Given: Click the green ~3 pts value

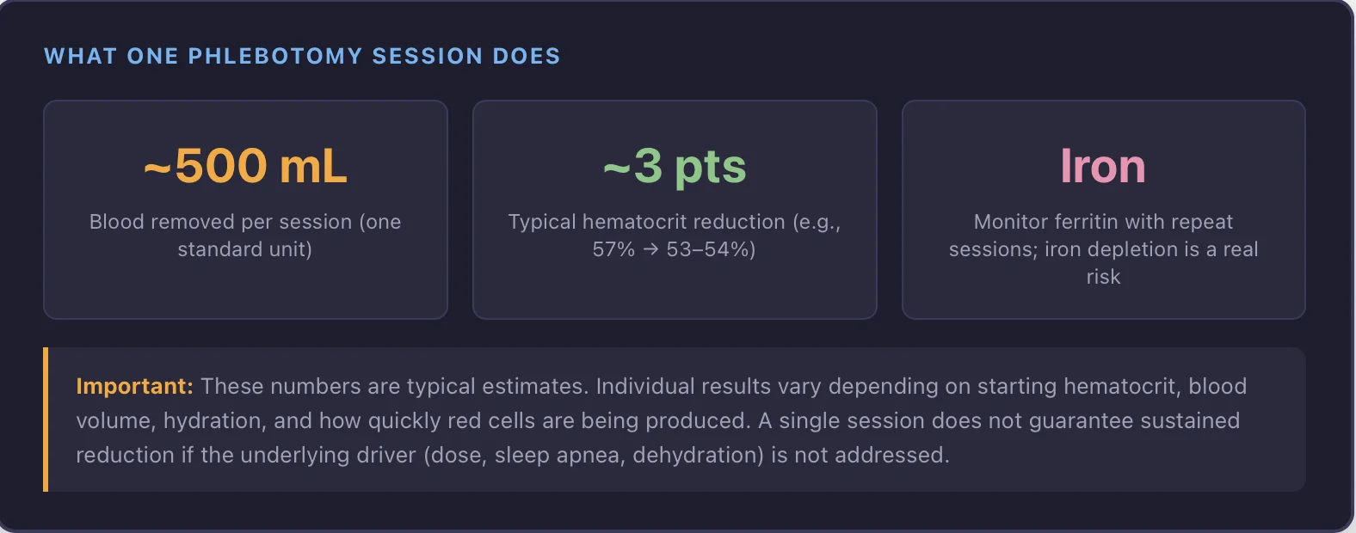Looking at the screenshot, I should [675, 166].
